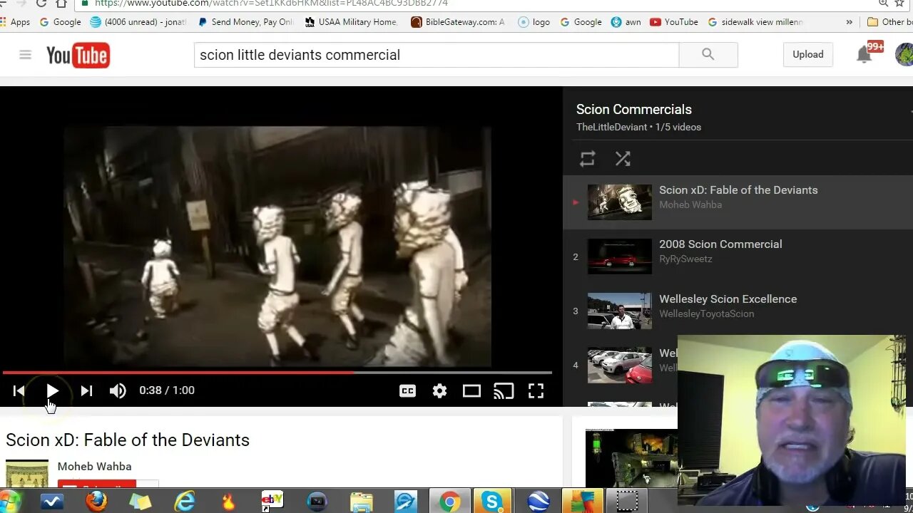Viewport: 913px width, 513px height.
Task: Open the dashed-rectangle capture tool on taskbar
Action: pyautogui.click(x=627, y=502)
